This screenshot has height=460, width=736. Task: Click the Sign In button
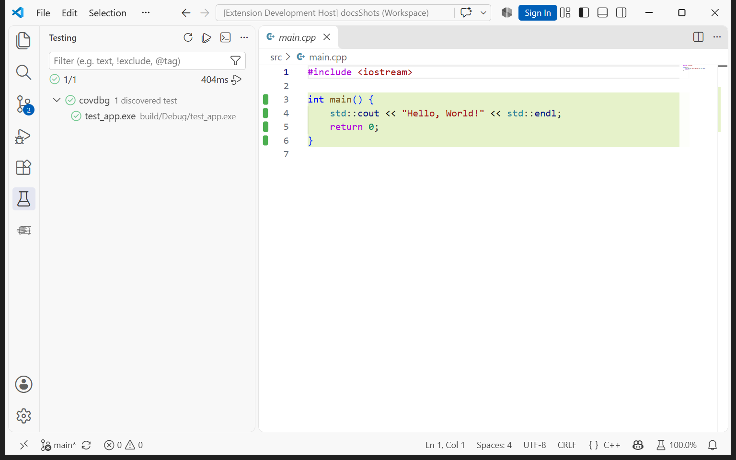[538, 13]
